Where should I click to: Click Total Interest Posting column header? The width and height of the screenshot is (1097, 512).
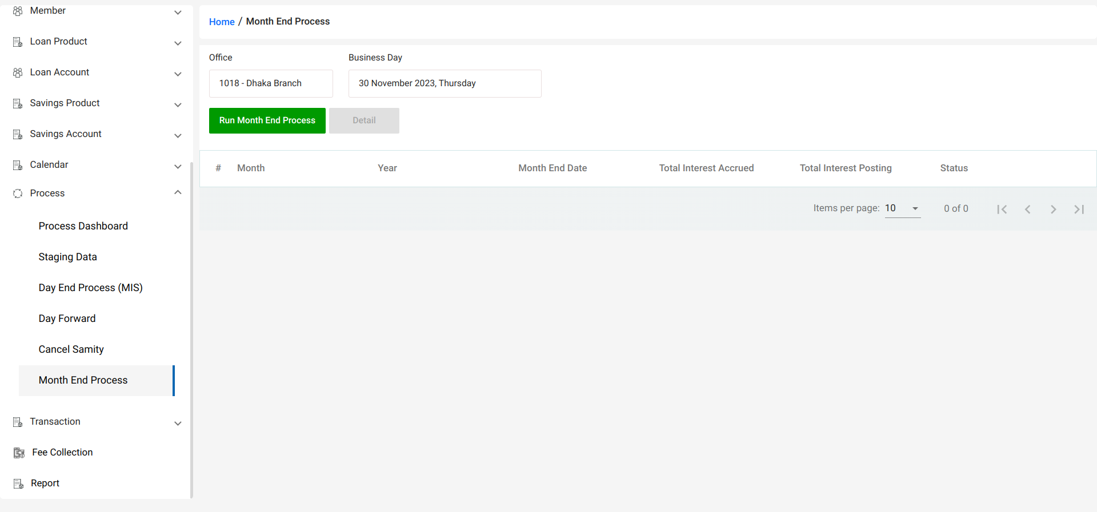click(x=846, y=168)
